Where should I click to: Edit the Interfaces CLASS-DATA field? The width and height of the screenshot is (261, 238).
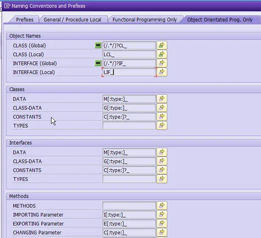pos(129,161)
